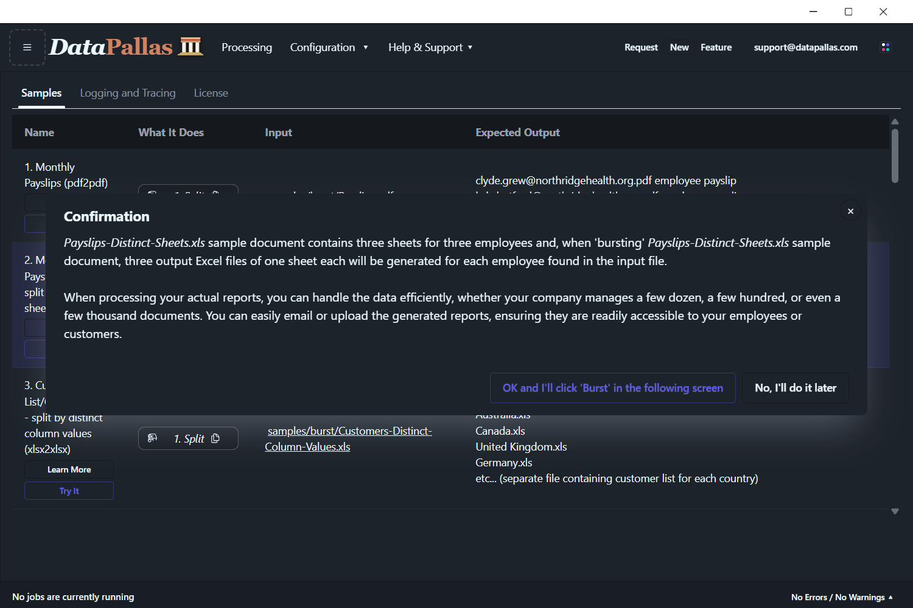Open the colored dots theme icon
This screenshot has width=913, height=608.
pyautogui.click(x=886, y=47)
